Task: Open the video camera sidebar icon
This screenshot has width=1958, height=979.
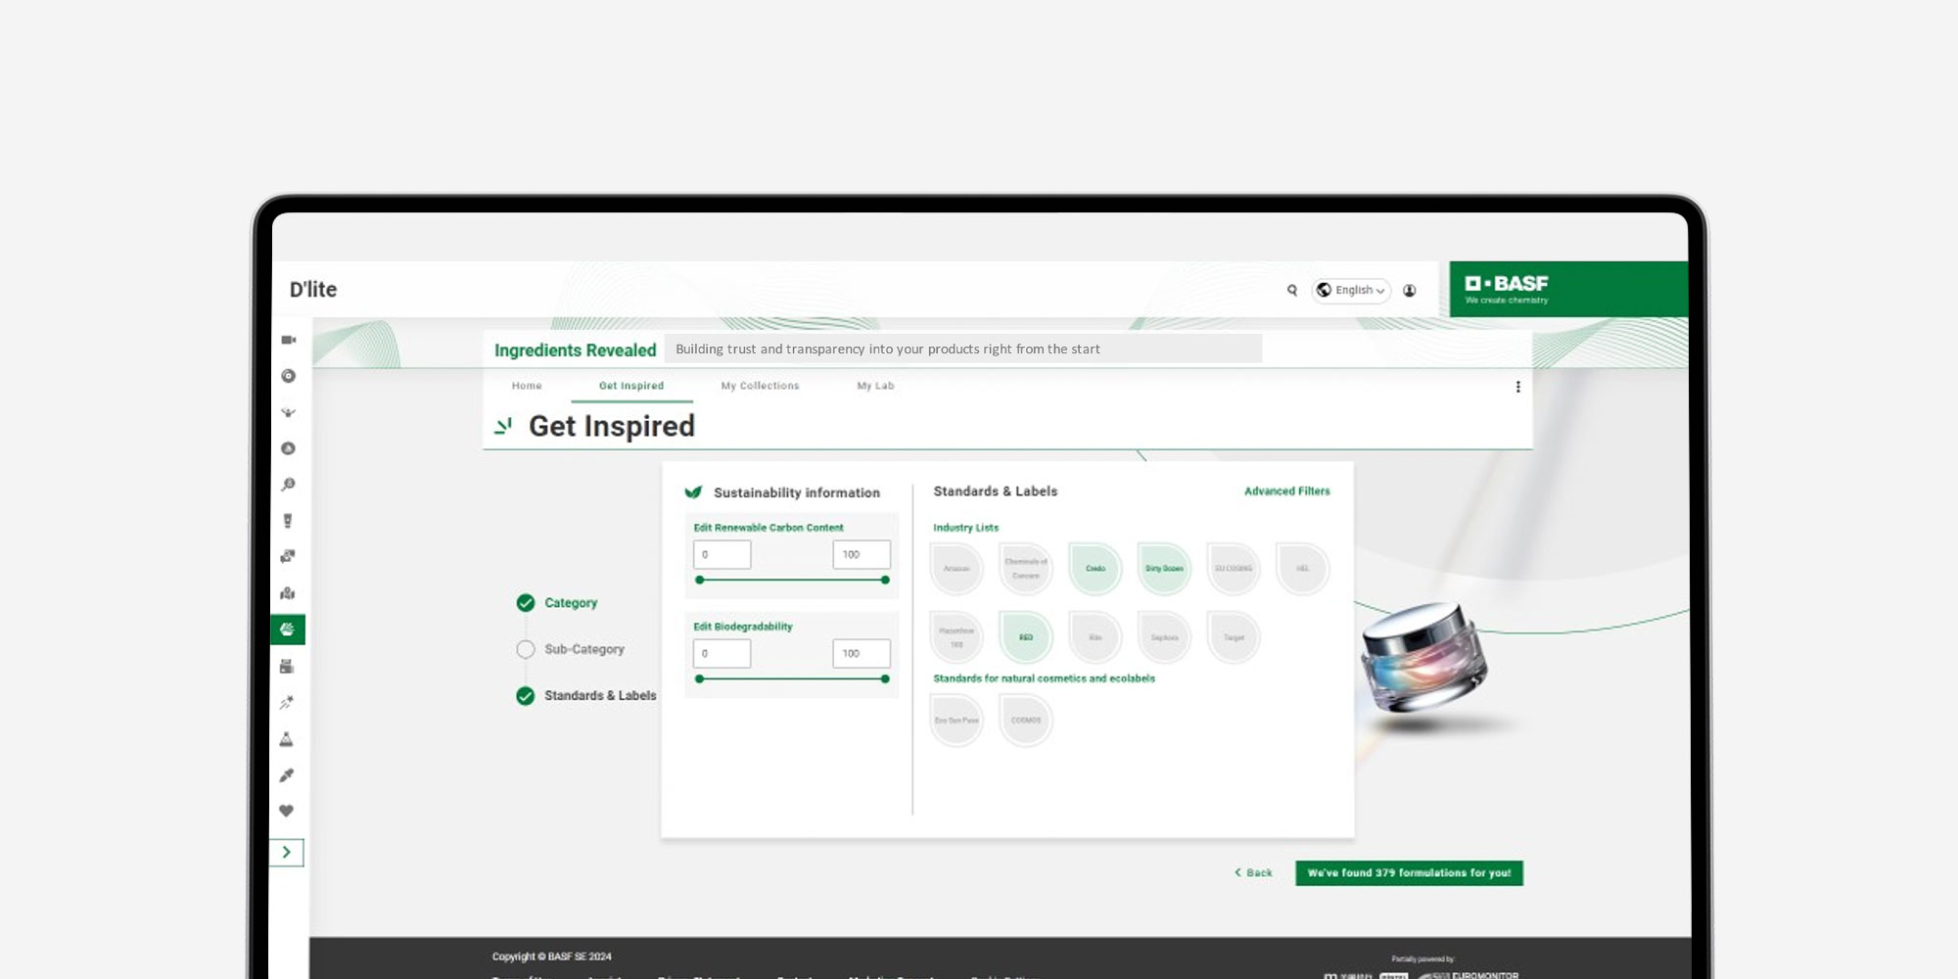Action: [x=288, y=340]
